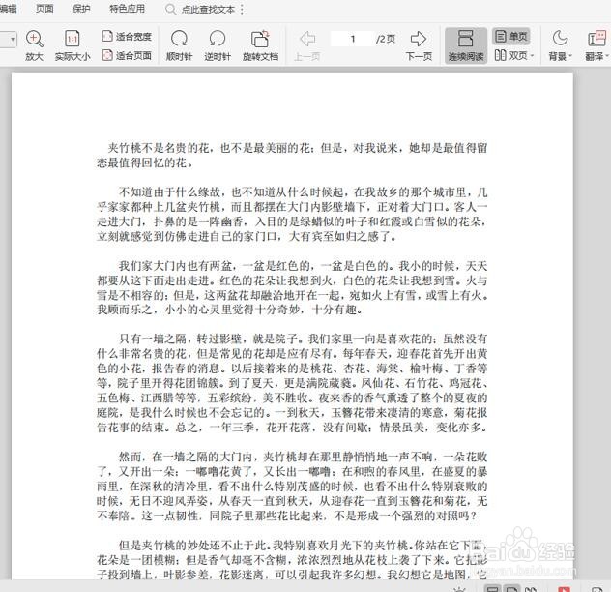
Task: Toggle continuous reading (连续阅读) mode
Action: click(x=466, y=45)
